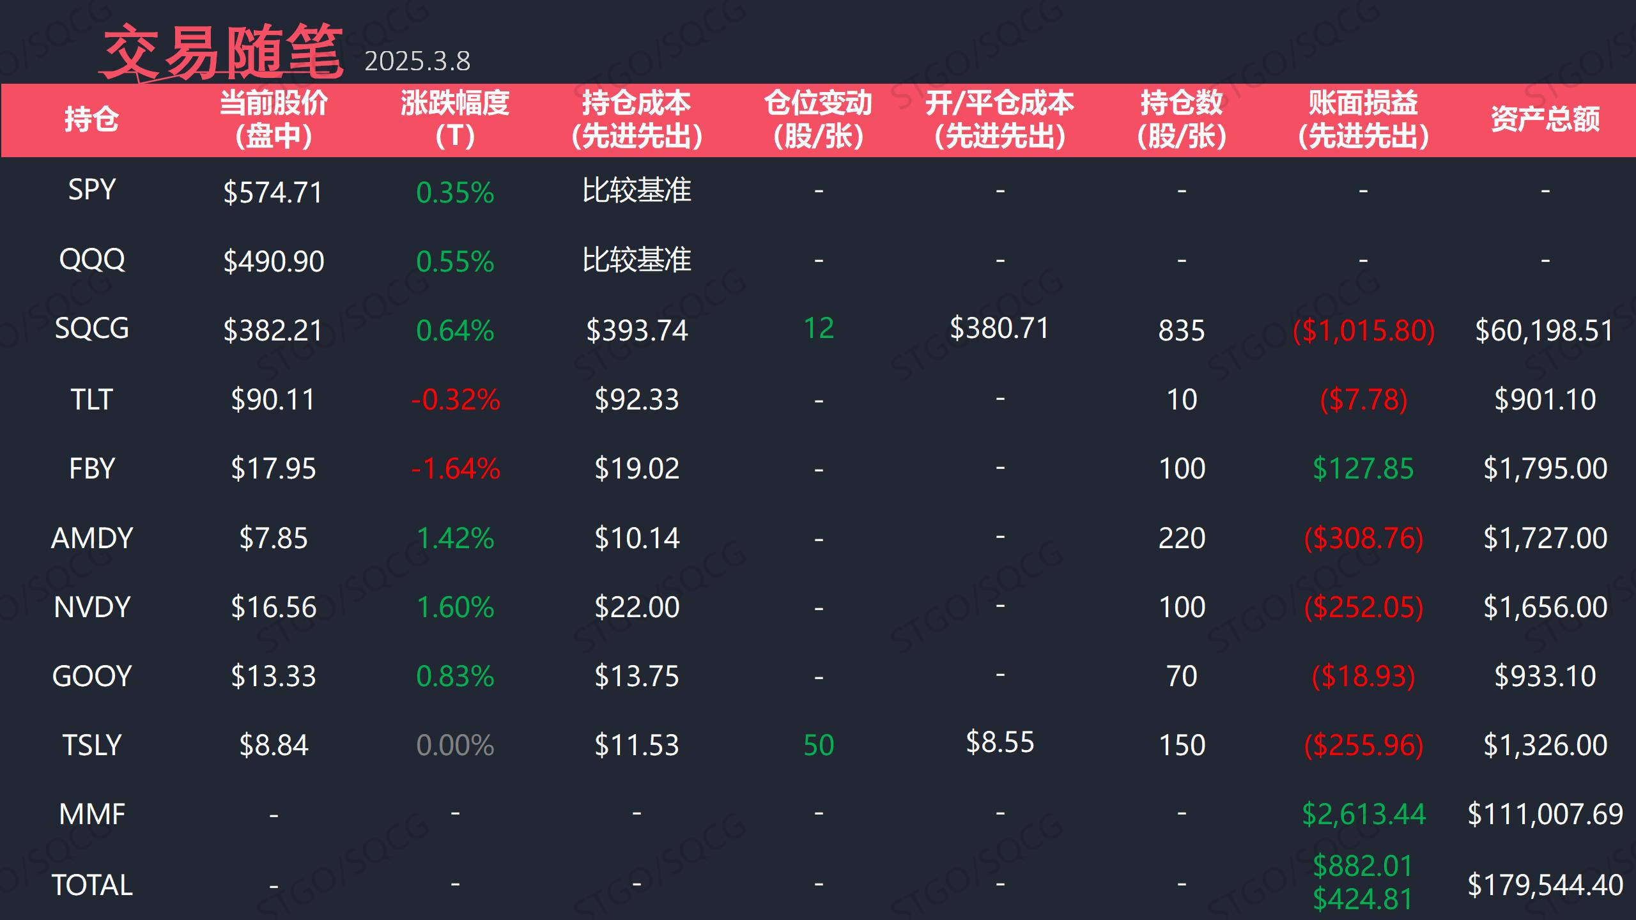1636x920 pixels.
Task: Select the TLT loss value ($7.78)
Action: tap(1364, 400)
